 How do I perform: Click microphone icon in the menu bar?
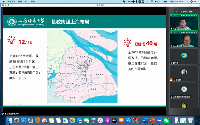point(137,1)
